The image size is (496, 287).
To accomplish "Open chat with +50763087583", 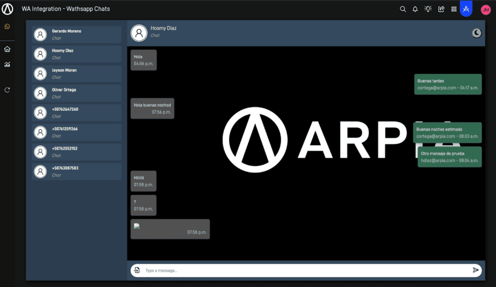I will click(x=77, y=172).
